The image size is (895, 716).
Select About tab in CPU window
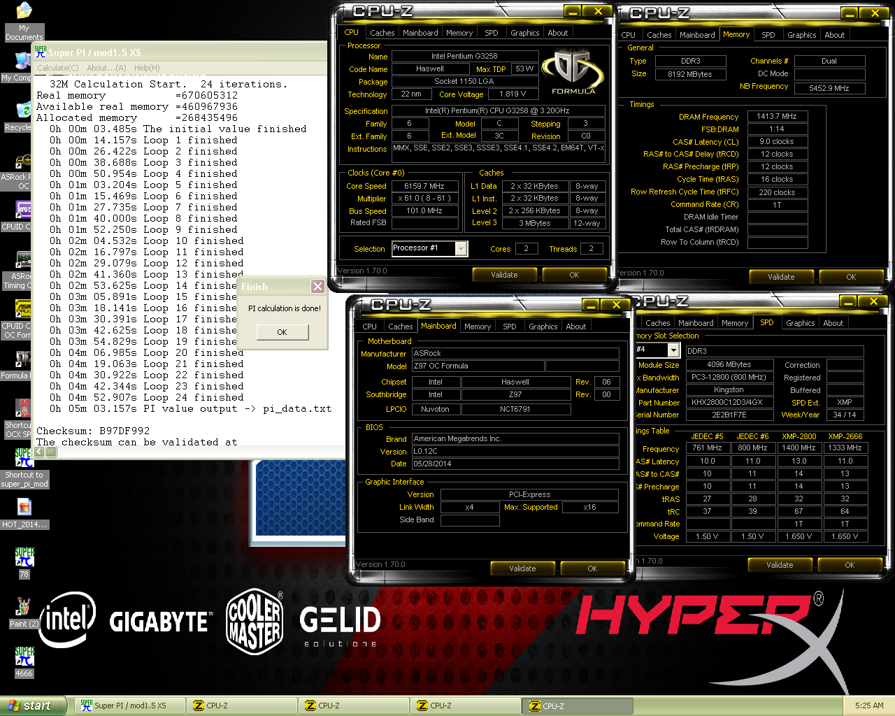(x=557, y=33)
